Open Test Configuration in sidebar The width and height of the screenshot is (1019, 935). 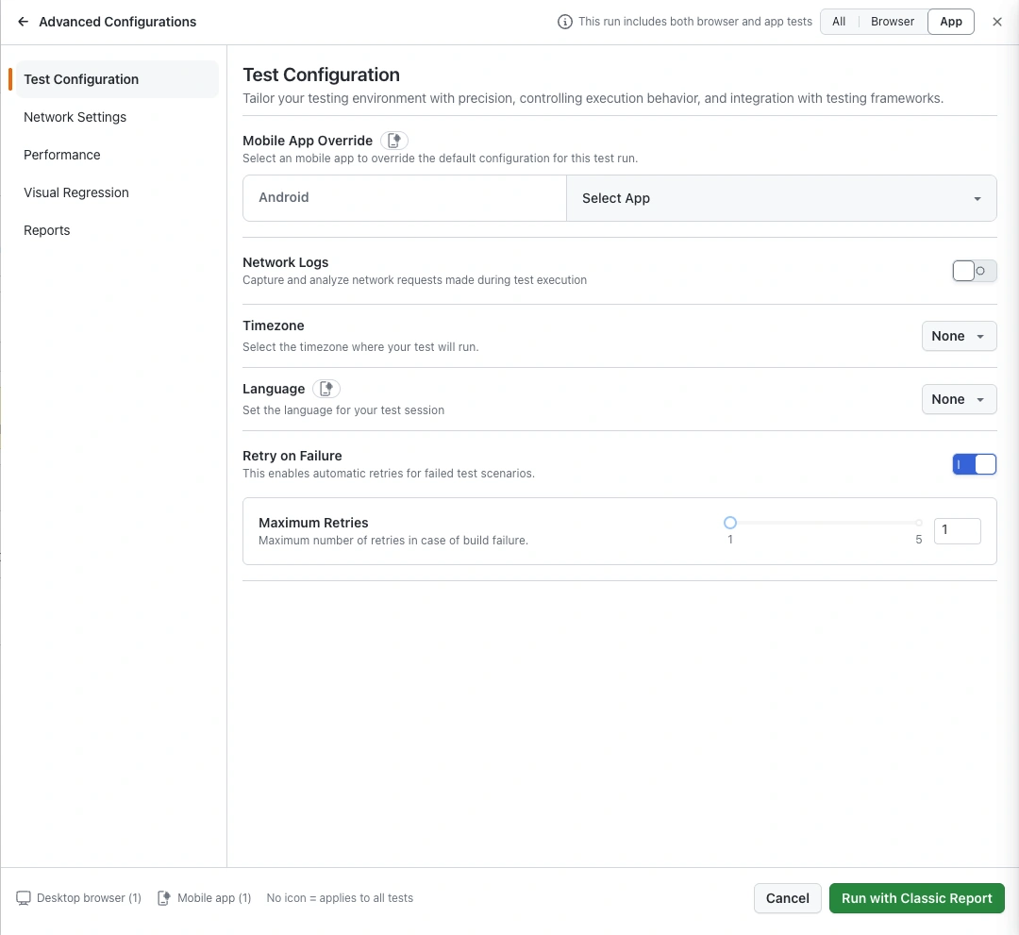click(117, 79)
